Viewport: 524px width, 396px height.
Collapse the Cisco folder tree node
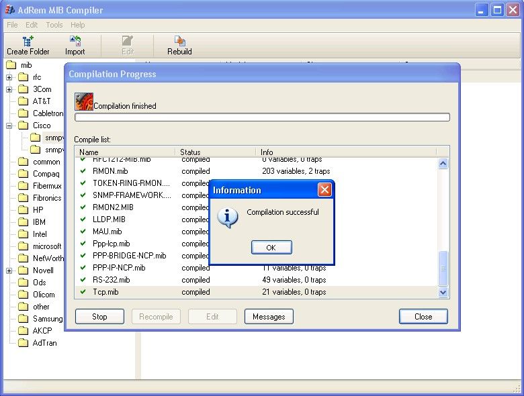[9, 126]
